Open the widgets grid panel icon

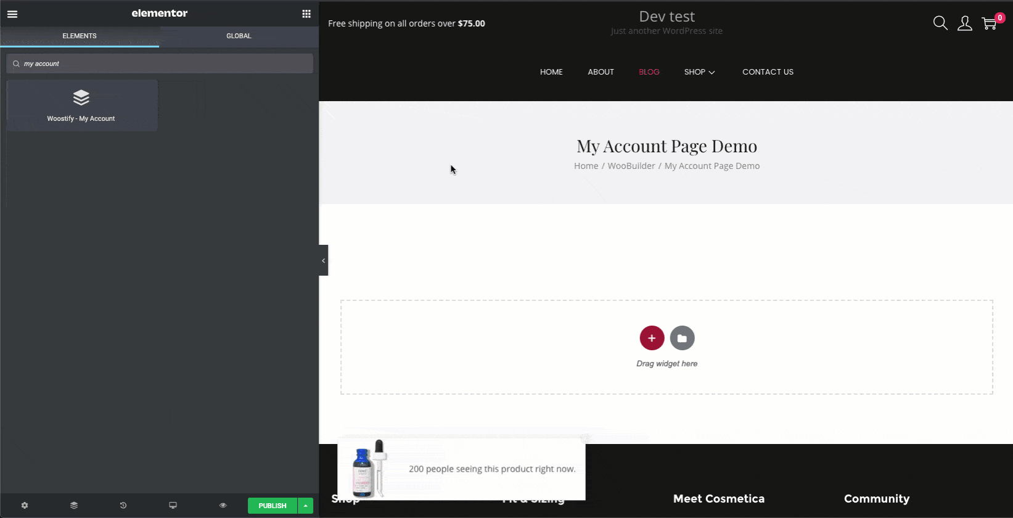pos(306,14)
